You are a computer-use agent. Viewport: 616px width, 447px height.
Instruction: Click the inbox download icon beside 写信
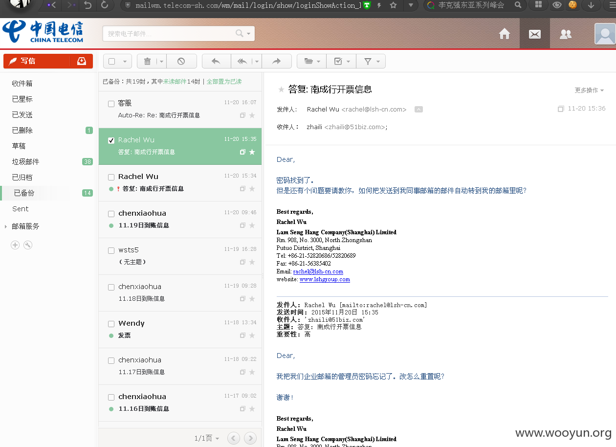click(x=82, y=61)
